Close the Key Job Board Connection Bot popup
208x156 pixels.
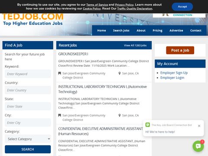[199, 126]
